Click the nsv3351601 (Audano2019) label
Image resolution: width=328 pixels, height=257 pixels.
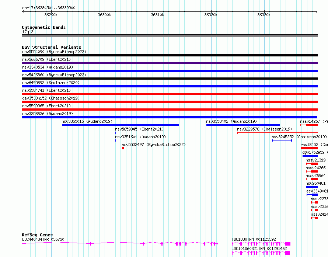[140, 137]
